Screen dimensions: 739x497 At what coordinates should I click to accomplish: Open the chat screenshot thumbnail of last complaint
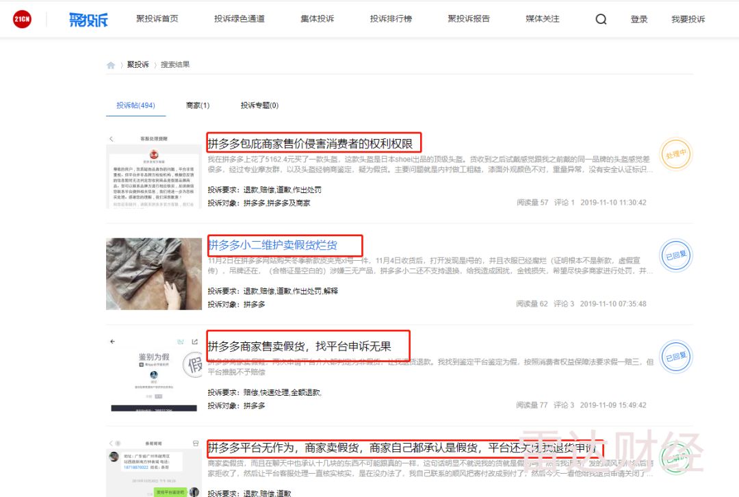pyautogui.click(x=154, y=468)
